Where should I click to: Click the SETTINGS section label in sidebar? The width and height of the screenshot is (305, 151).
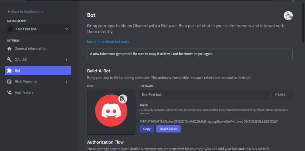[x=13, y=41]
